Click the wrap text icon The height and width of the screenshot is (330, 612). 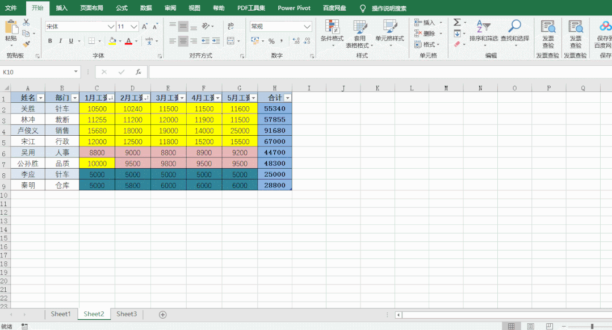coord(230,26)
